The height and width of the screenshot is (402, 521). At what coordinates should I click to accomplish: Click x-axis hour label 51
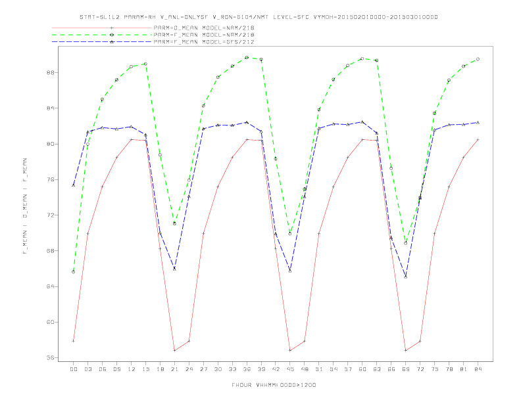click(x=319, y=369)
